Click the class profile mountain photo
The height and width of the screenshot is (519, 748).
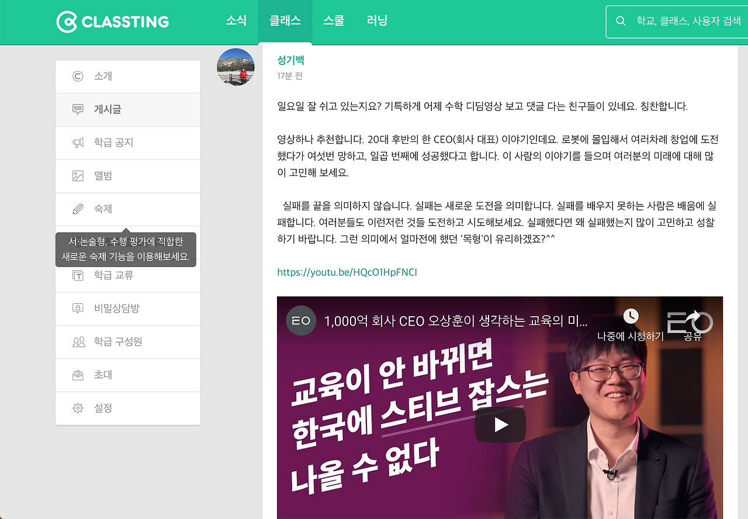[236, 67]
